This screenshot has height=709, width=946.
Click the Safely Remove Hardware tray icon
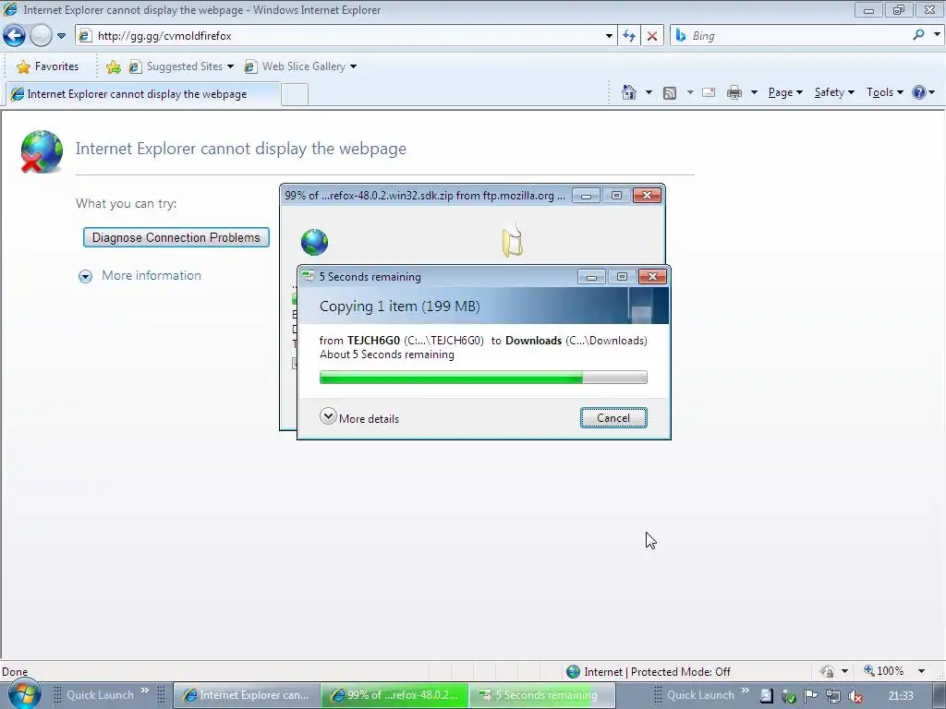pyautogui.click(x=789, y=696)
